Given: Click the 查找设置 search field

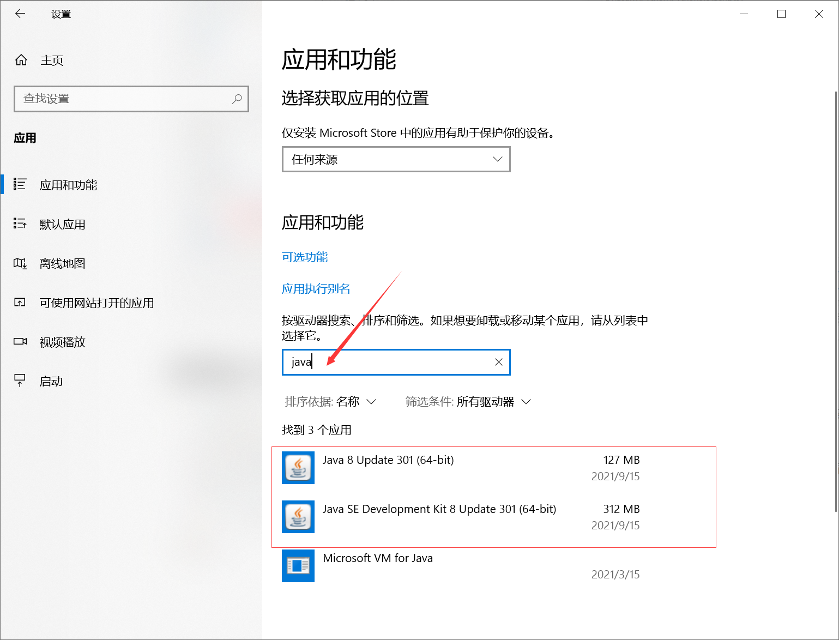Looking at the screenshot, I should 131,99.
